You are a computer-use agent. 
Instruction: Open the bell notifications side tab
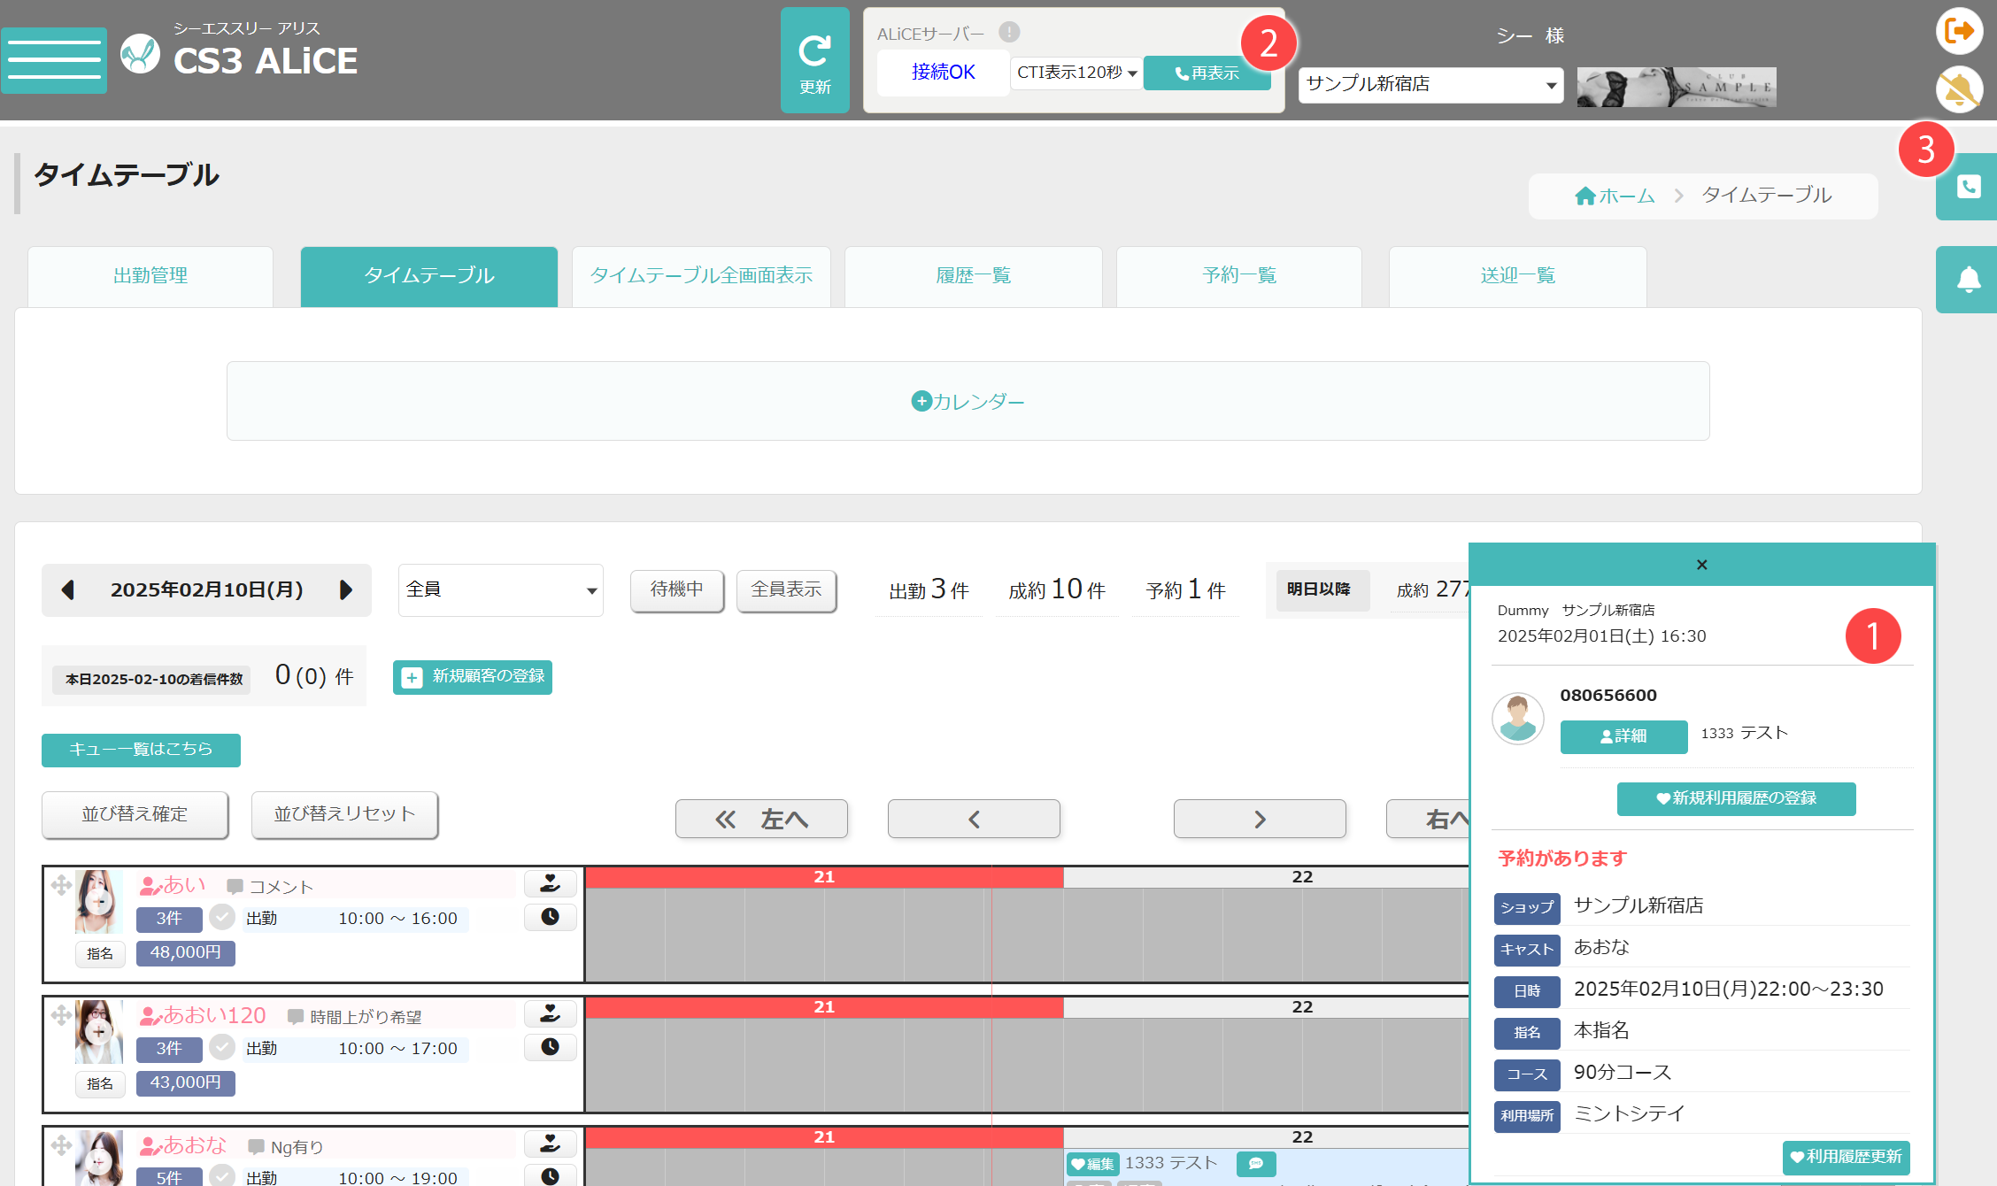coord(1968,280)
